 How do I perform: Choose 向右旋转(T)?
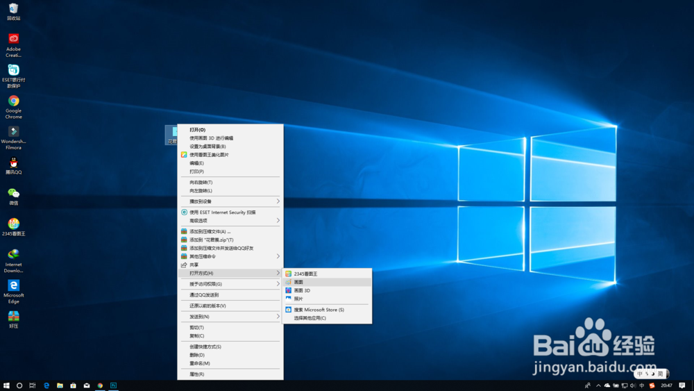[x=230, y=183]
